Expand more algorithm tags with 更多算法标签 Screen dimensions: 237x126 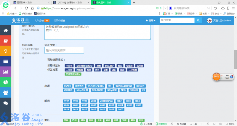tap(73, 74)
